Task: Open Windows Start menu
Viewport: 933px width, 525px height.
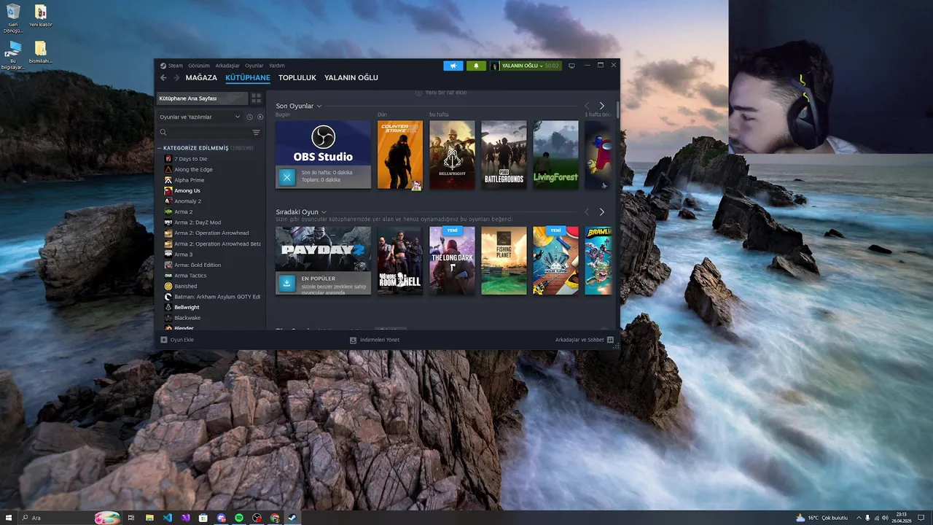Action: (x=9, y=518)
